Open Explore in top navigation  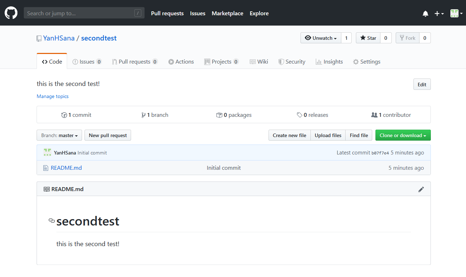tap(259, 13)
